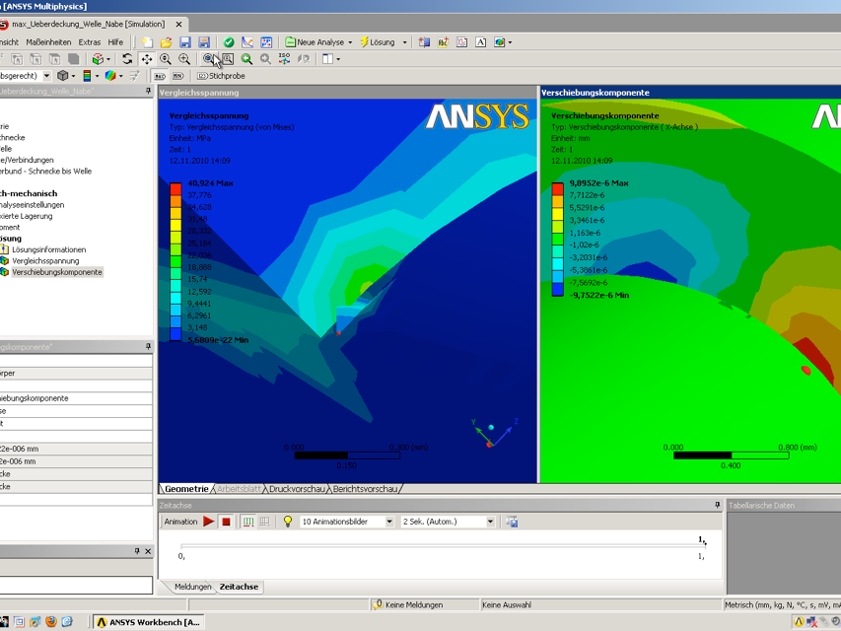Open the geometry display cube dropdown
841x631 pixels.
(x=73, y=76)
